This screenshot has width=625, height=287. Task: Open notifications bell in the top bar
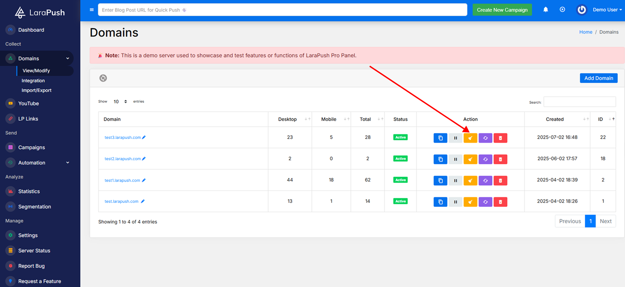click(x=546, y=10)
